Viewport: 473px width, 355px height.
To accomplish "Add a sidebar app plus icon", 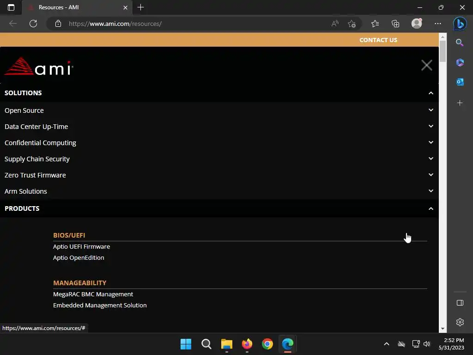I will pyautogui.click(x=460, y=103).
